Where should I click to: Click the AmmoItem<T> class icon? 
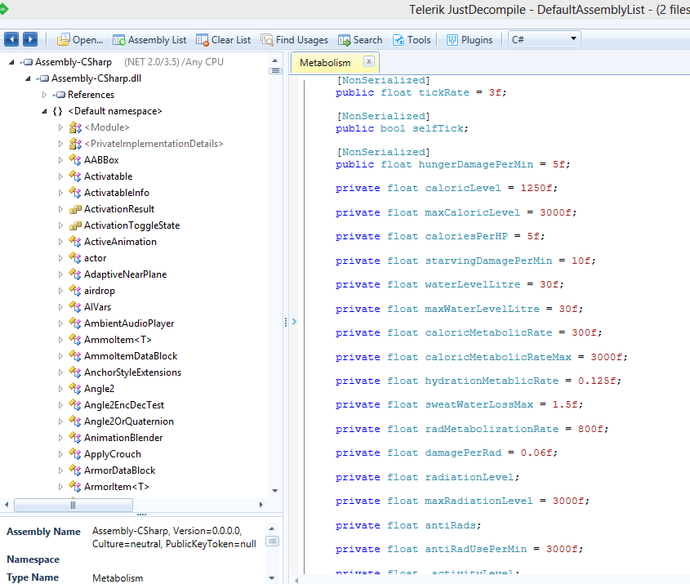pos(75,339)
